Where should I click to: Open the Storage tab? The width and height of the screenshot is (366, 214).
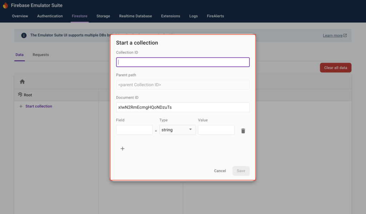(x=103, y=16)
